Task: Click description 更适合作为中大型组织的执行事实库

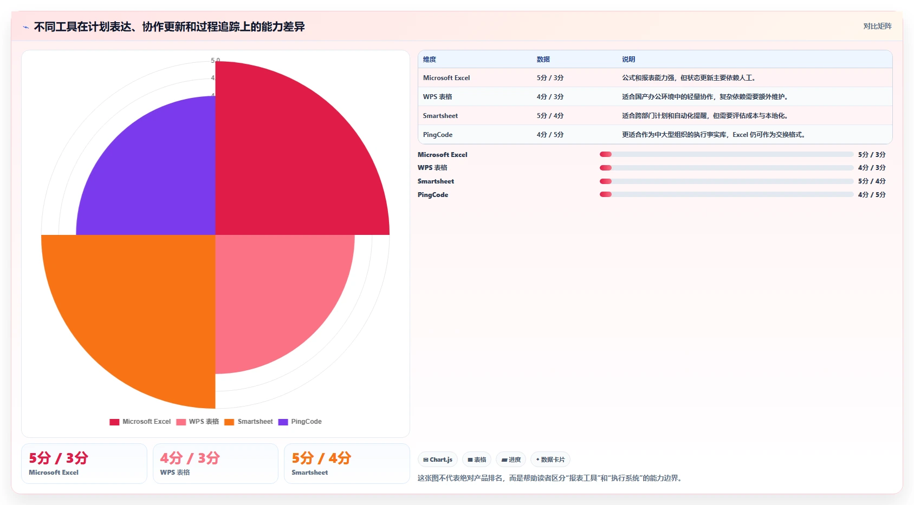Action: tap(714, 135)
